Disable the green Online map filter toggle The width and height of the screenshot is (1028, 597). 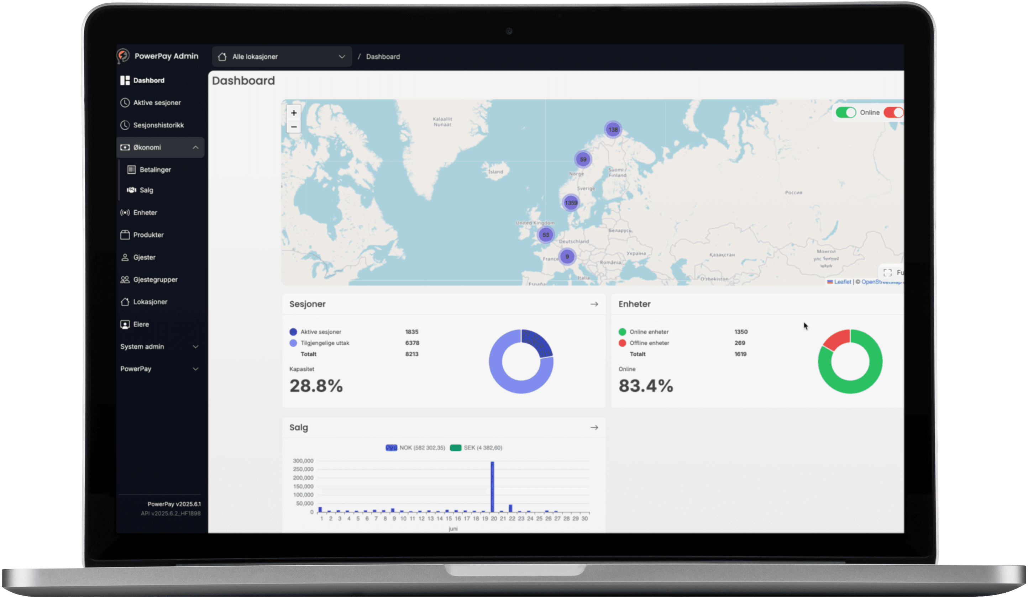(846, 112)
